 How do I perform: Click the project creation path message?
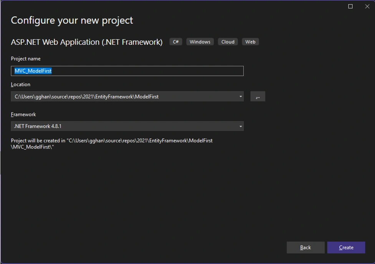pyautogui.click(x=112, y=144)
